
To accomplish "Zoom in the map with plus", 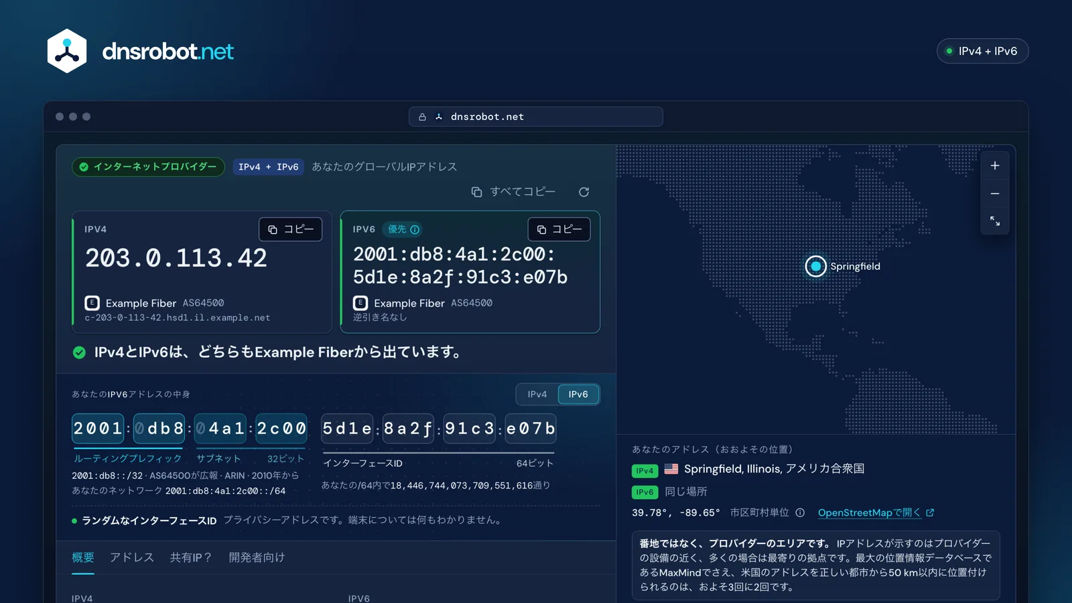I will click(995, 165).
